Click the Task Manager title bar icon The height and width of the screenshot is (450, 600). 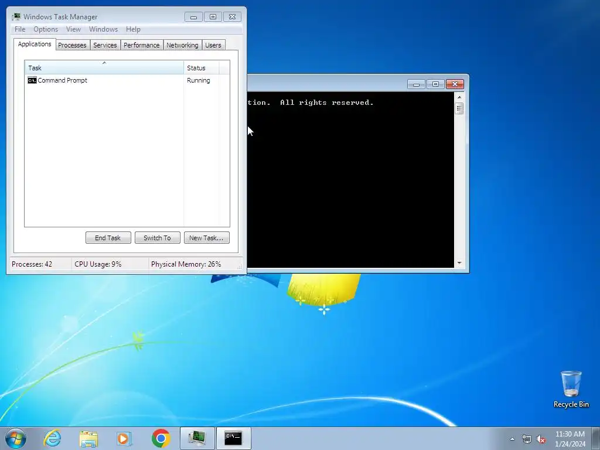tap(16, 17)
